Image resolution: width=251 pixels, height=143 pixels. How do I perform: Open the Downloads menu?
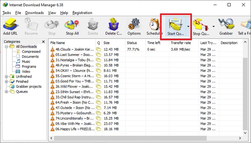click(34, 13)
